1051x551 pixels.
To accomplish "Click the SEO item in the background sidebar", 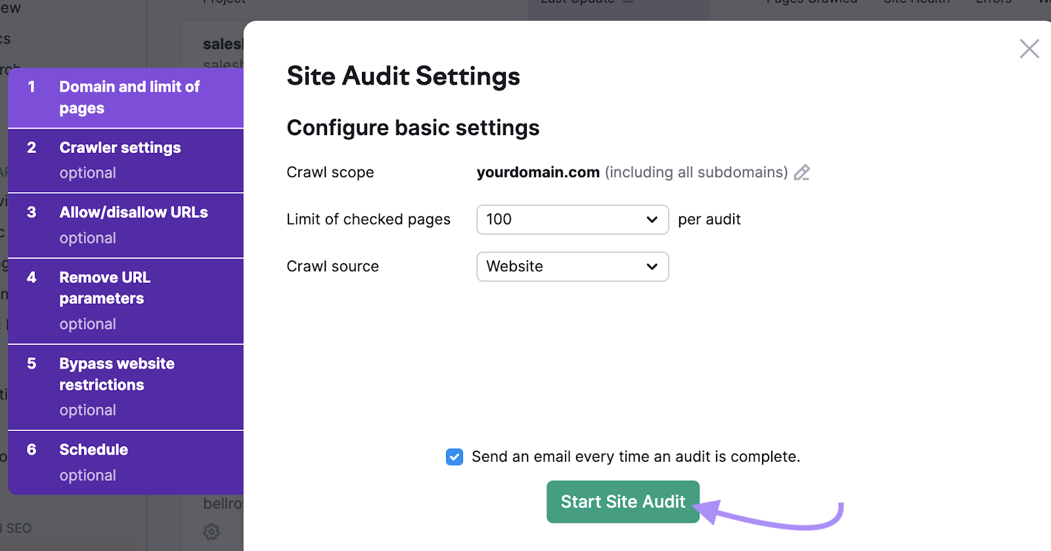I will coord(18,529).
